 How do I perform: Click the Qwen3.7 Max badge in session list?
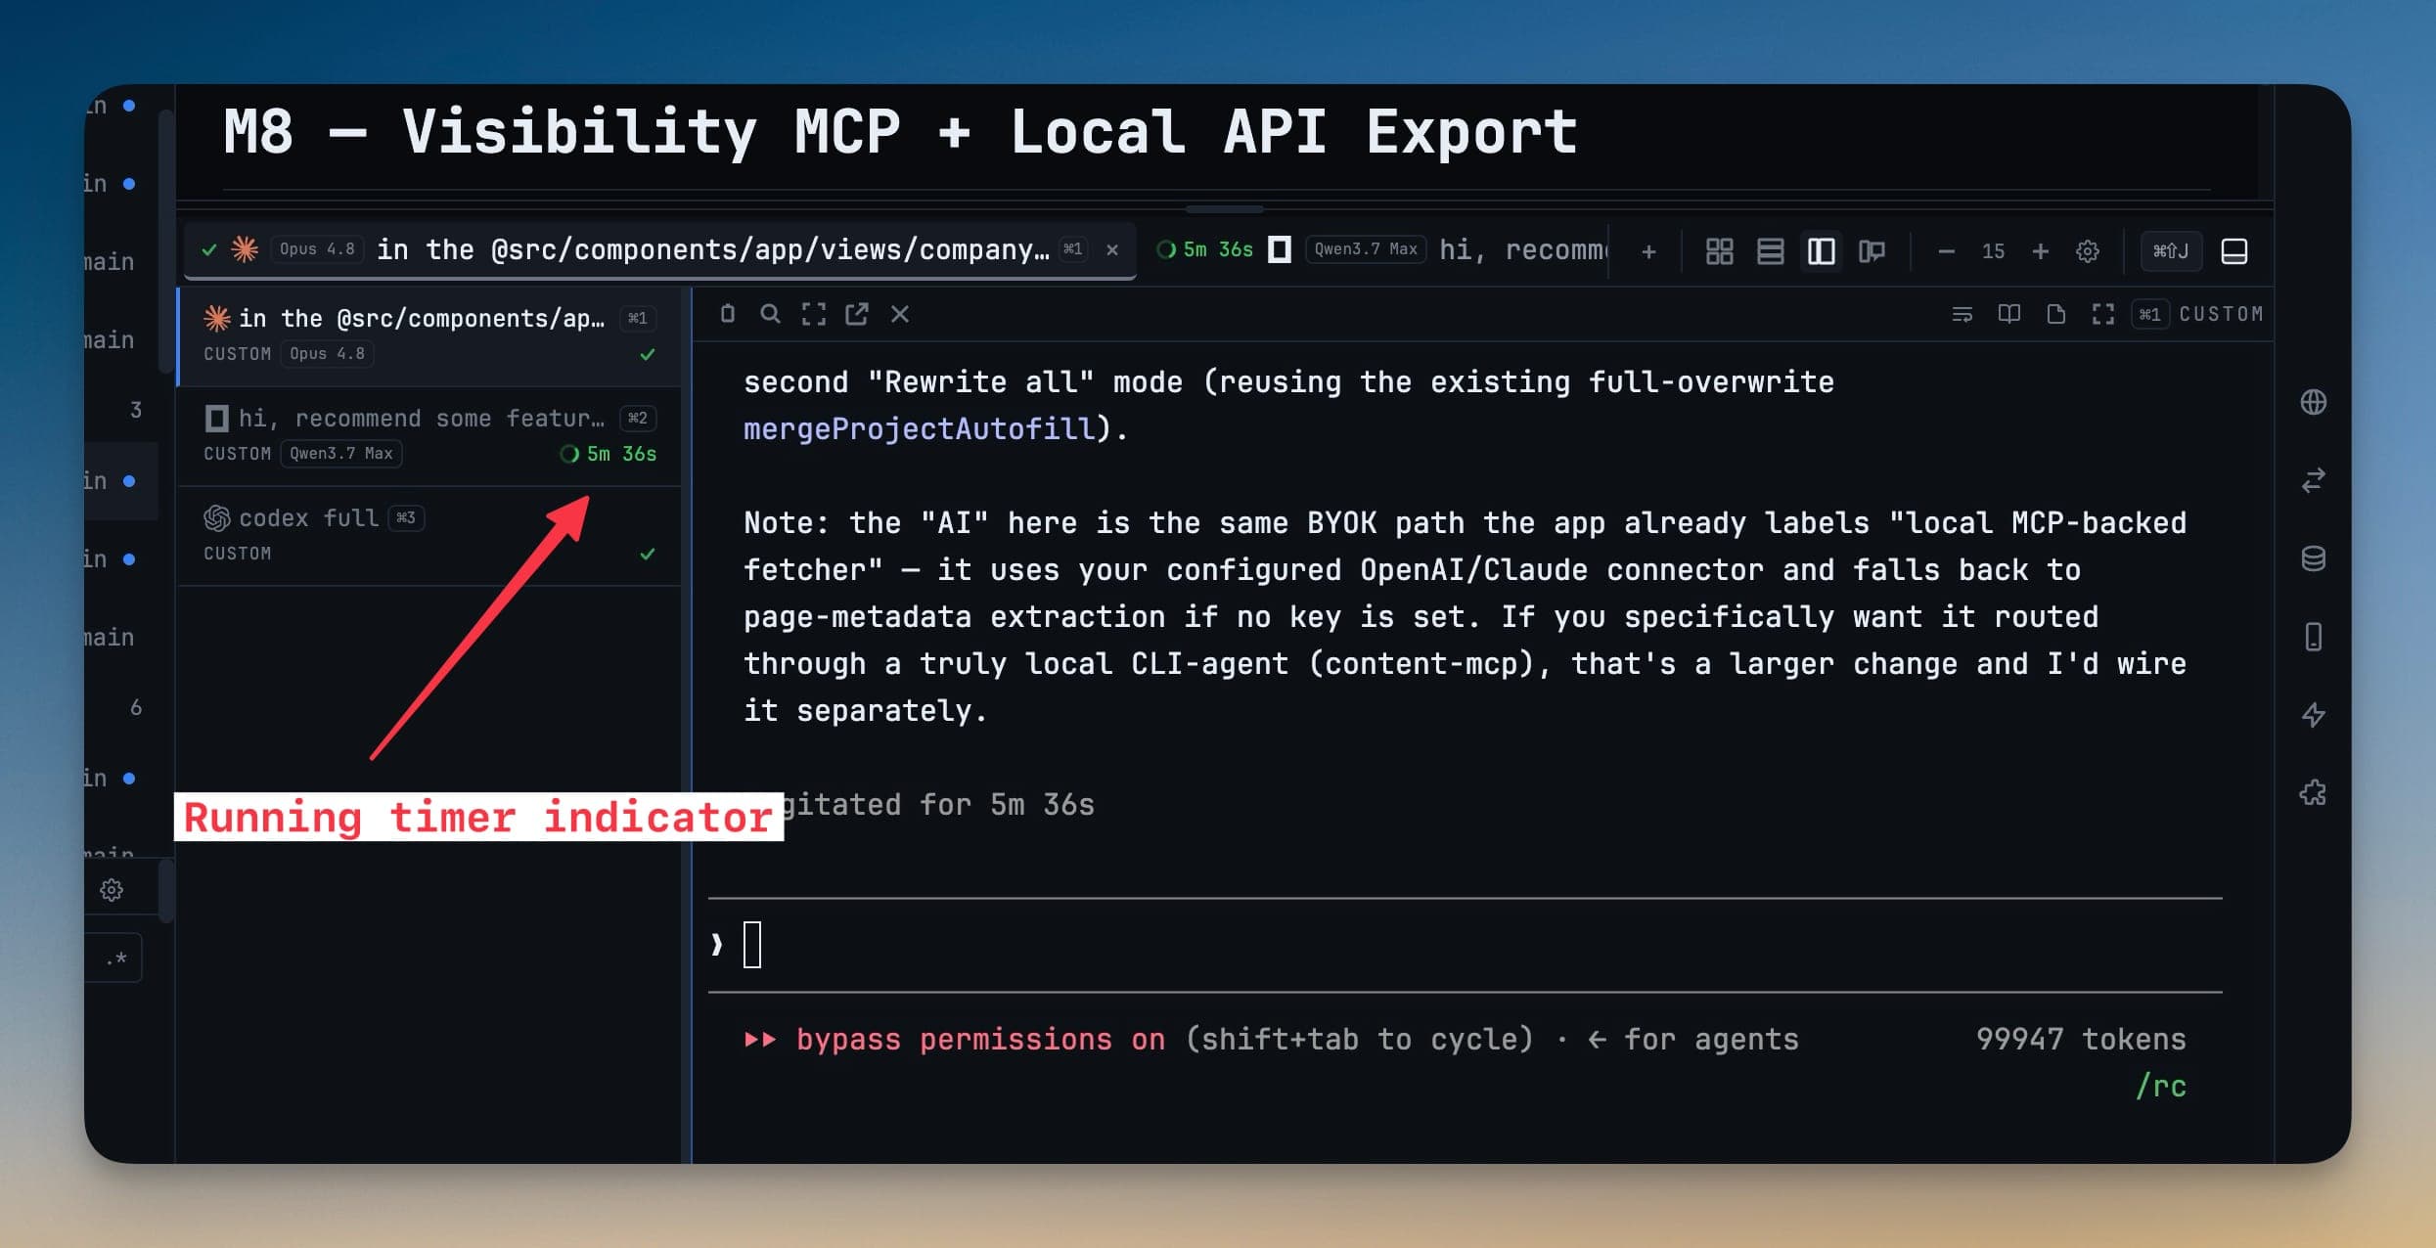[340, 454]
